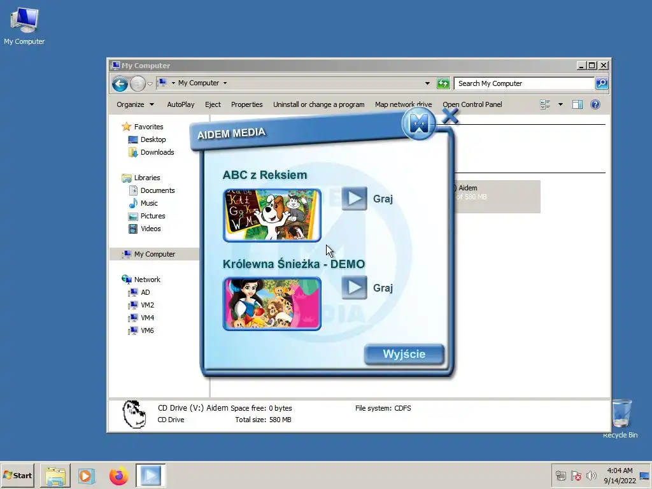
Task: Click the Aidem launcher taskbar button
Action: [150, 476]
